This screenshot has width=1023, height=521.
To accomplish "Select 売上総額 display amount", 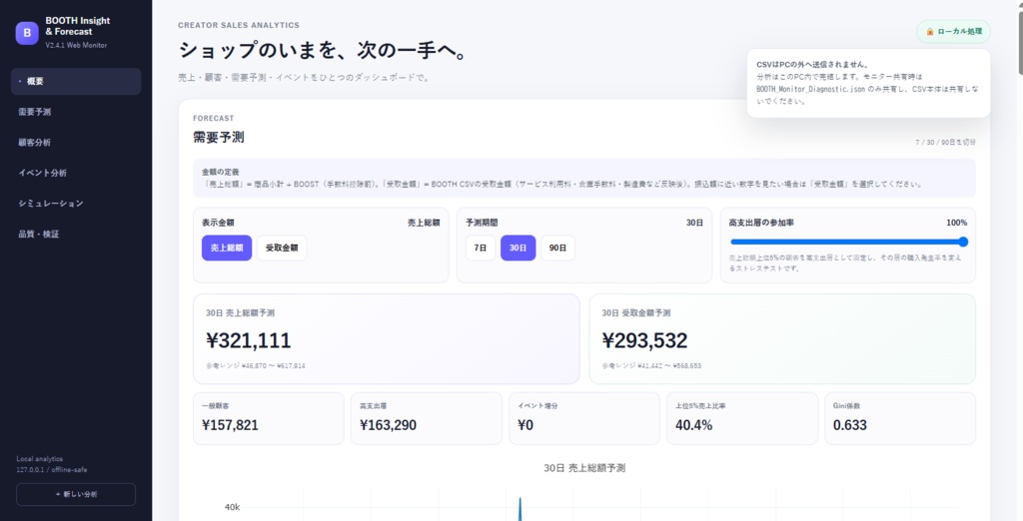I will point(227,248).
